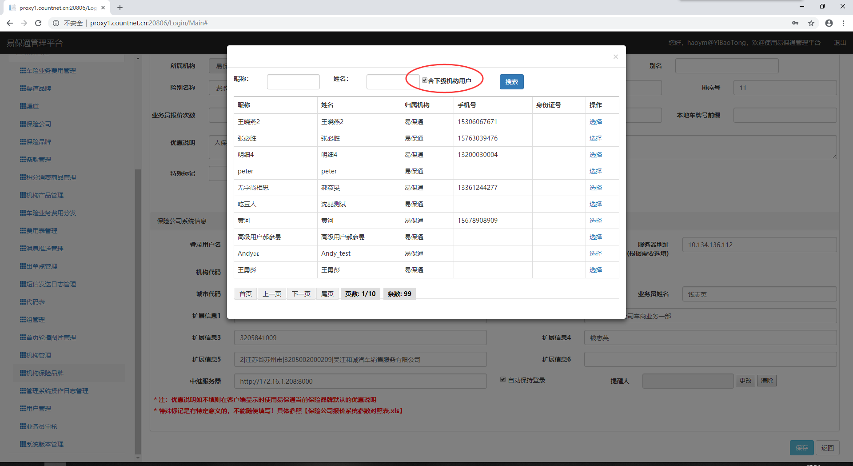Viewport: 853px width, 466px height.
Task: Toggle the 自动保持登录 checkbox
Action: (x=503, y=380)
